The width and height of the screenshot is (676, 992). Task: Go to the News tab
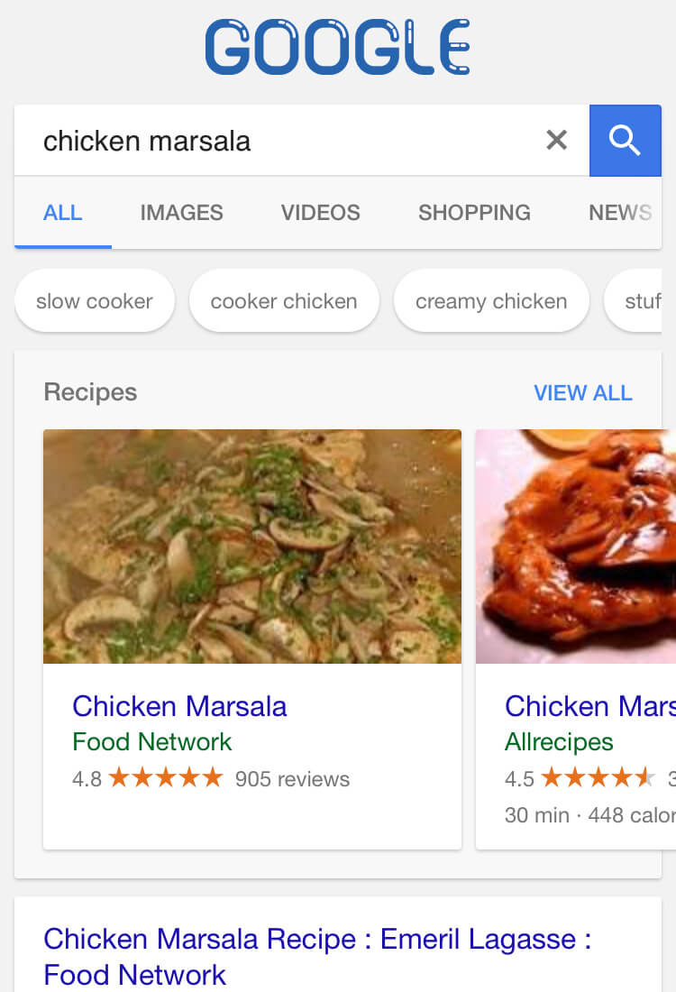pyautogui.click(x=619, y=213)
